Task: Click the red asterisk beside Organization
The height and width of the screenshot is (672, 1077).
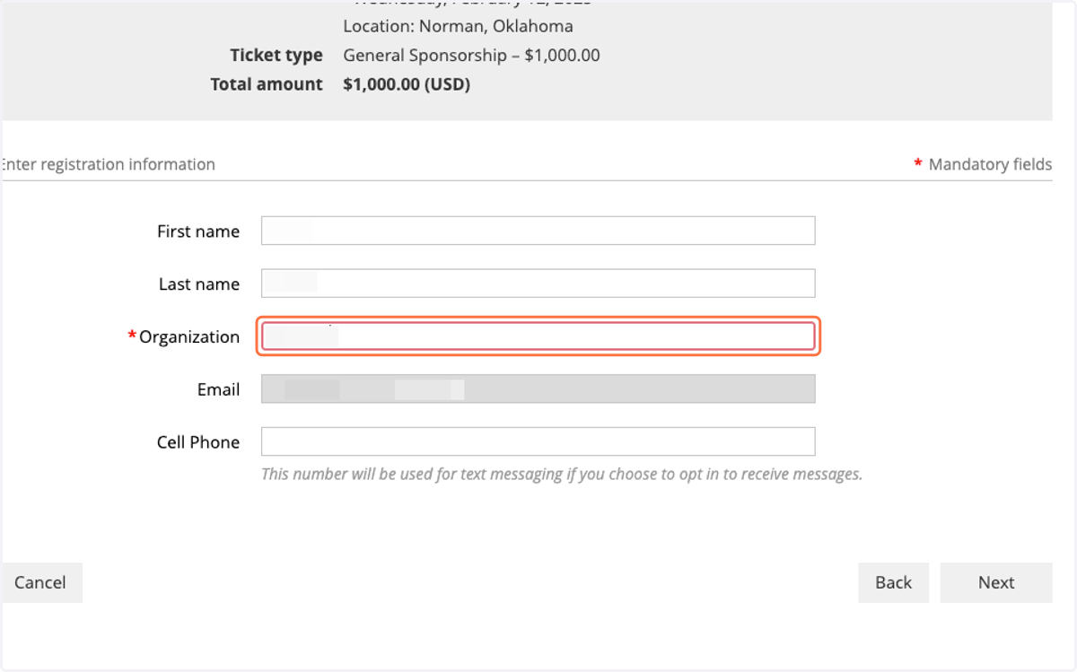Action: coord(132,336)
